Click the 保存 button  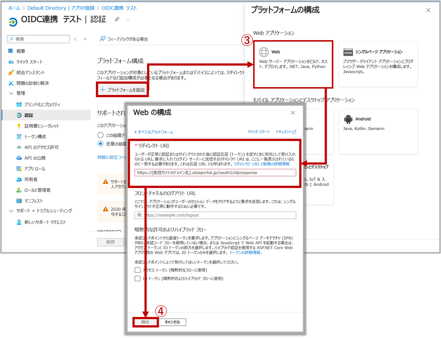pyautogui.click(x=110, y=242)
